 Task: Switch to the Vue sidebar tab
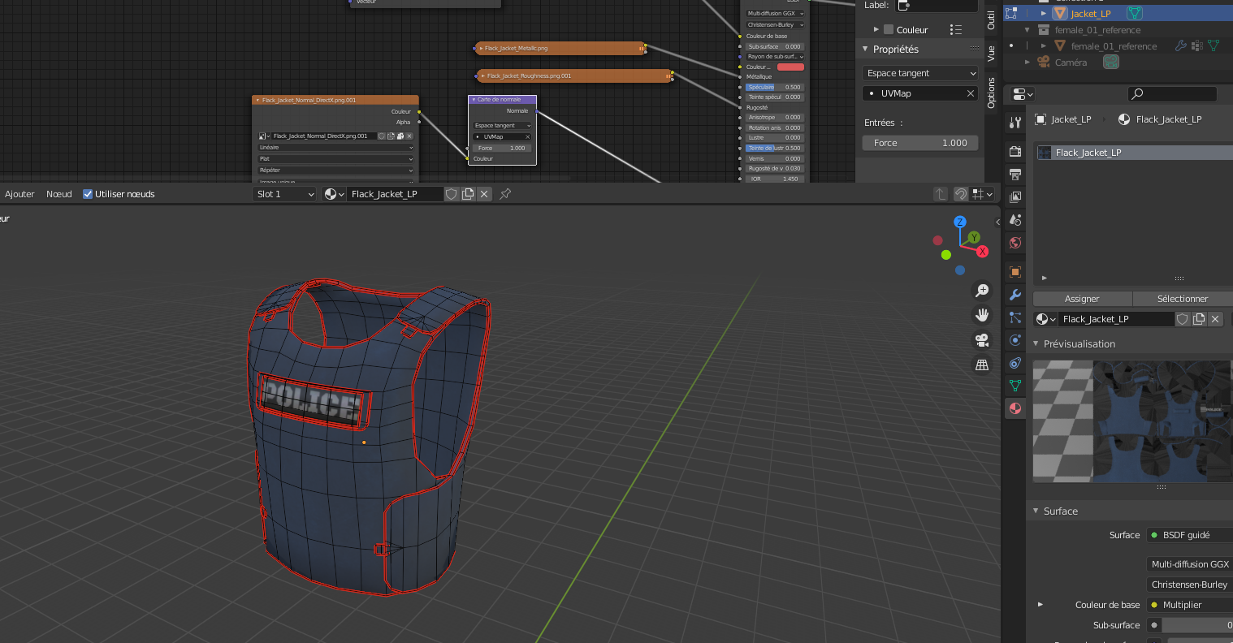(x=991, y=54)
